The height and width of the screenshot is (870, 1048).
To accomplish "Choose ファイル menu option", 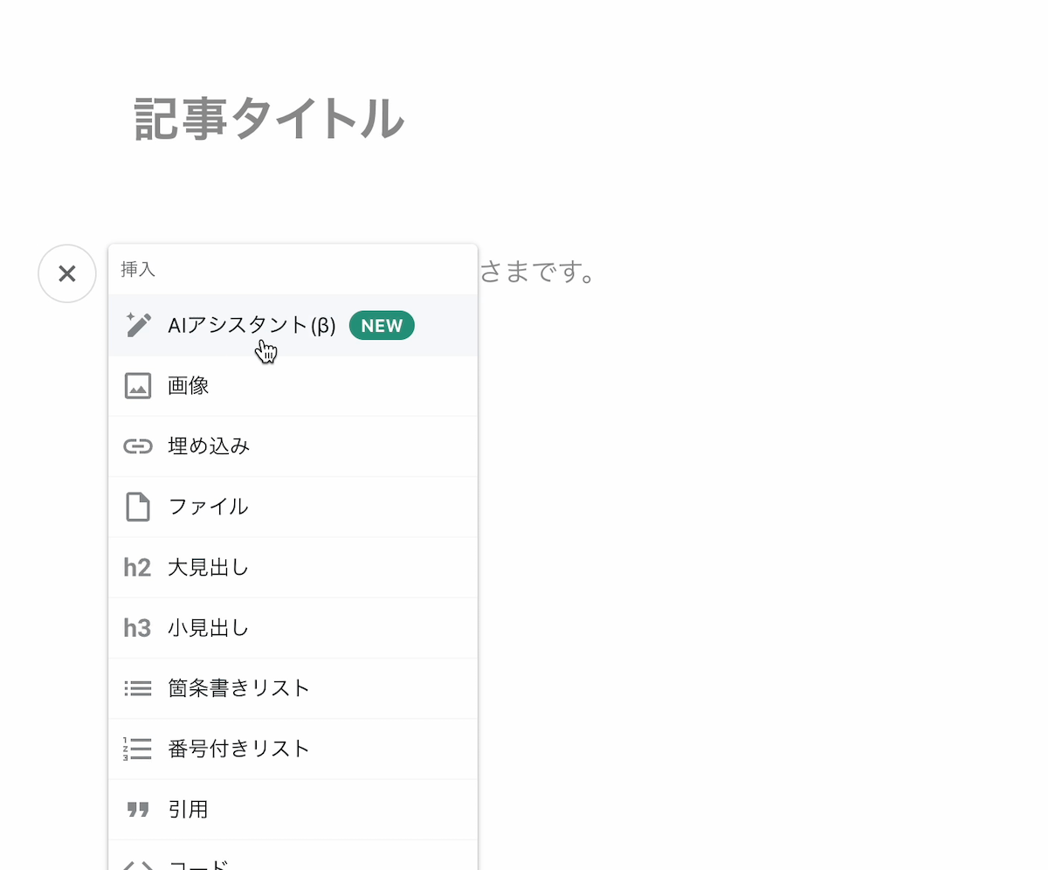I will tap(208, 507).
